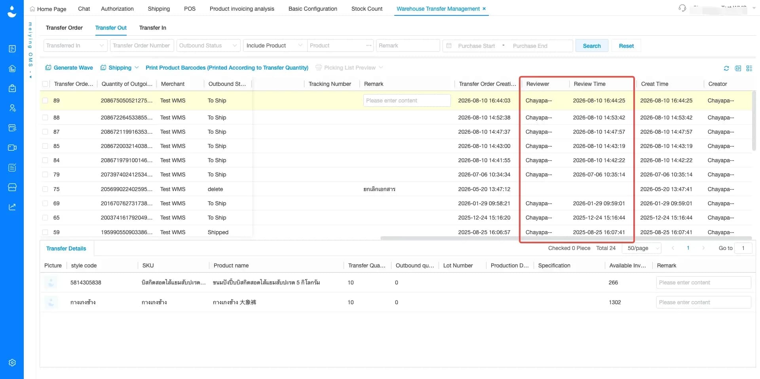
Task: Focus the Remark search field
Action: click(x=408, y=45)
